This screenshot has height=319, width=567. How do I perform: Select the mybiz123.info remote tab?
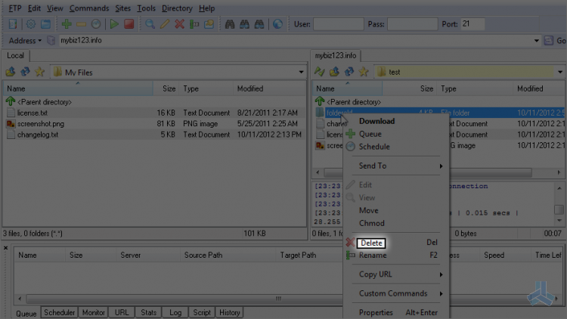pyautogui.click(x=335, y=56)
